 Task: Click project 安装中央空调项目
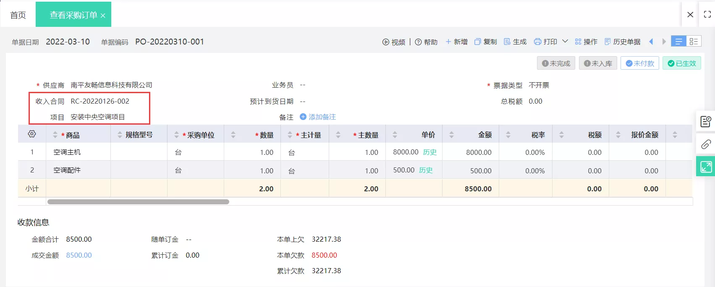98,117
